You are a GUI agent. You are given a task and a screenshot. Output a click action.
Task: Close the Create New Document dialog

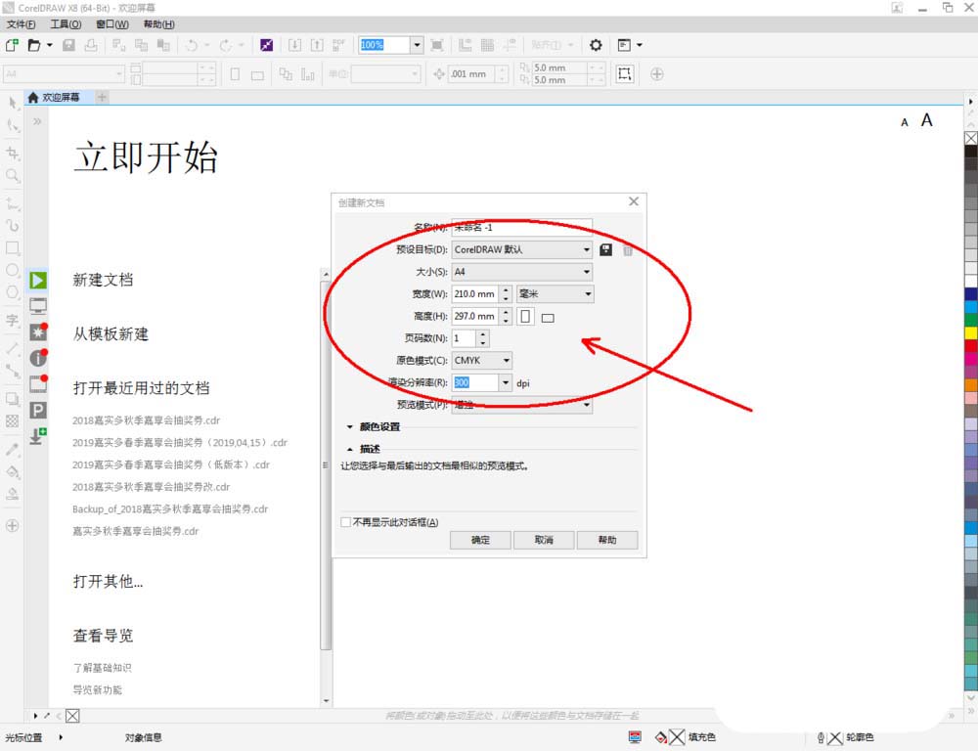(634, 201)
